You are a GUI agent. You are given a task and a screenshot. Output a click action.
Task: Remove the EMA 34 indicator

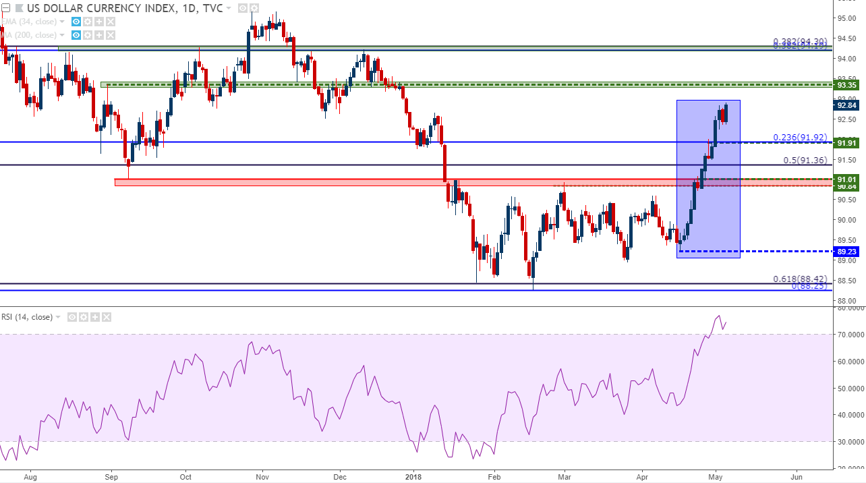click(111, 22)
